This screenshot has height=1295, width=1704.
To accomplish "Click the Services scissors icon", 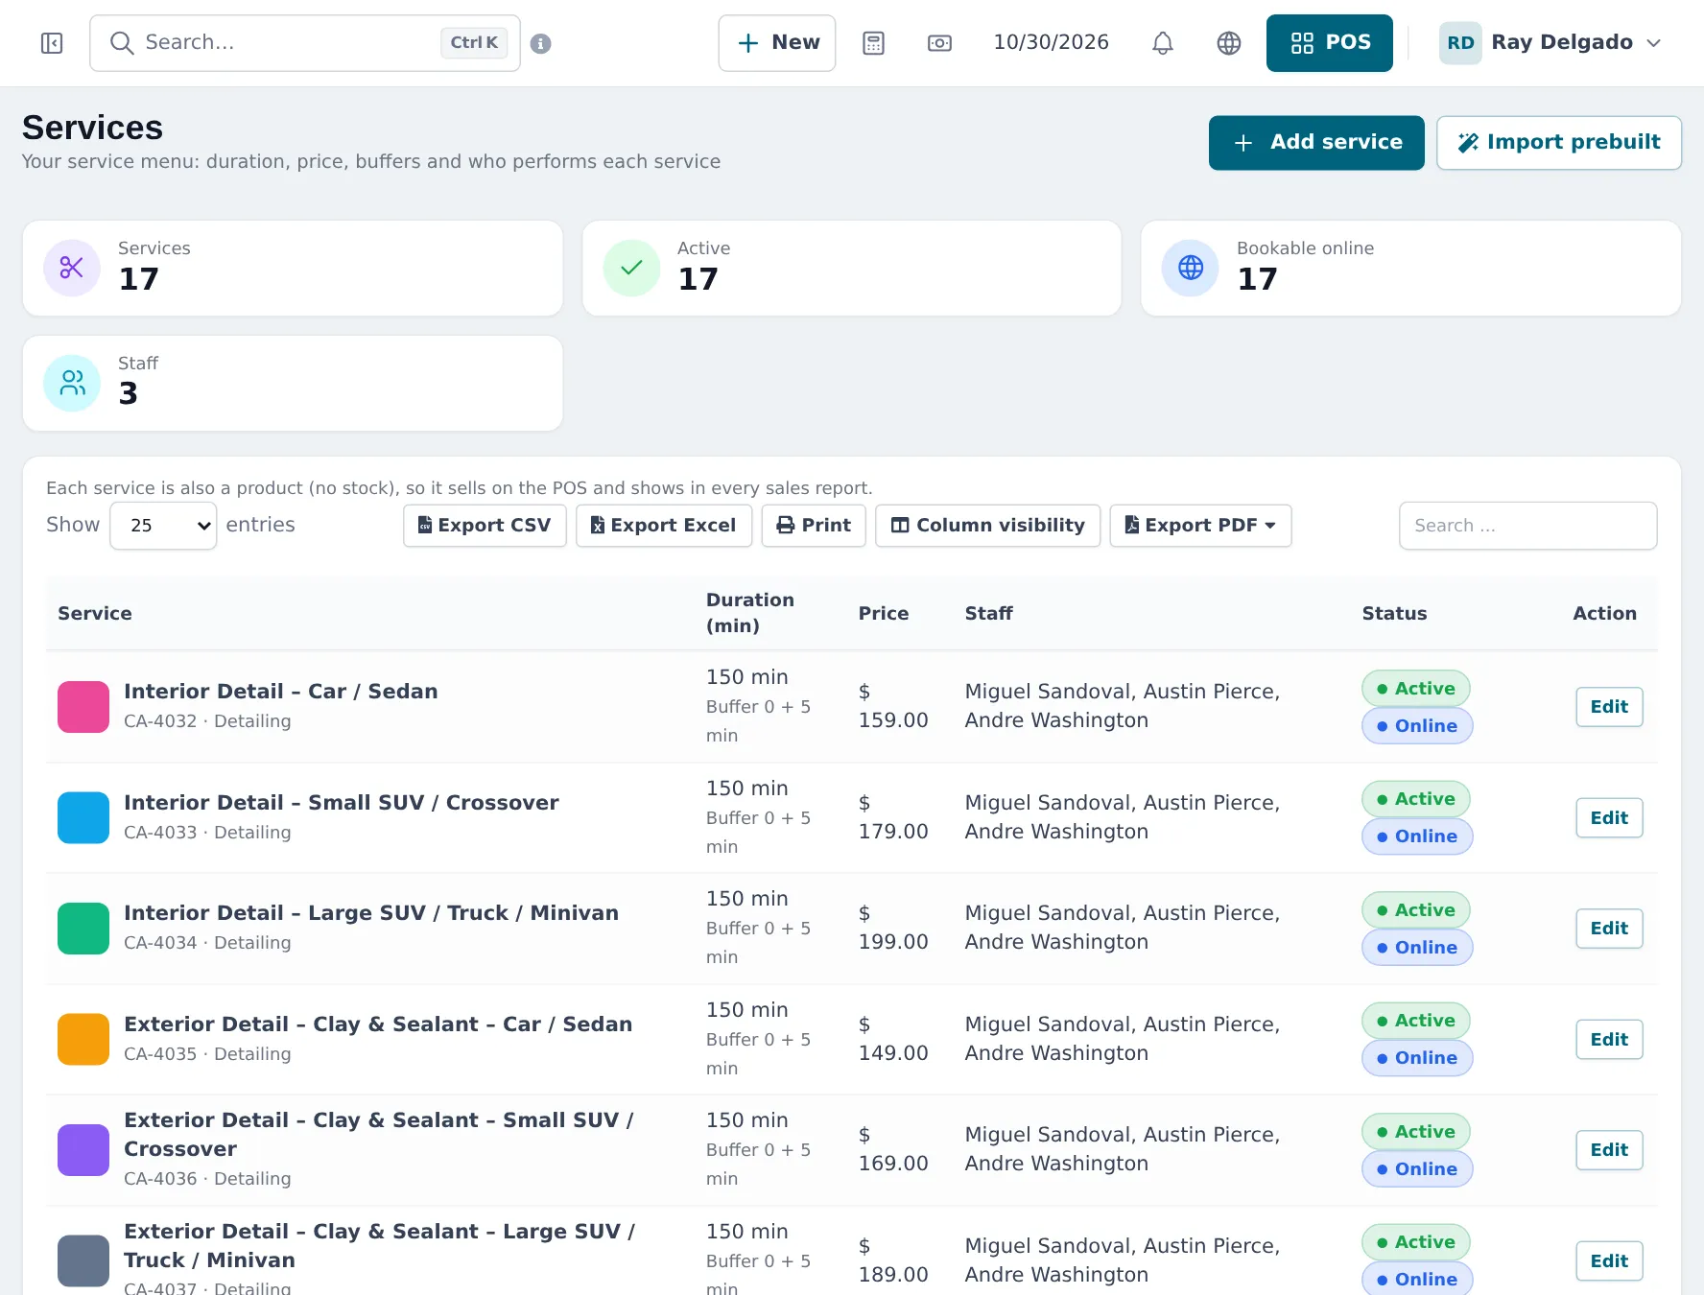I will click(x=72, y=268).
